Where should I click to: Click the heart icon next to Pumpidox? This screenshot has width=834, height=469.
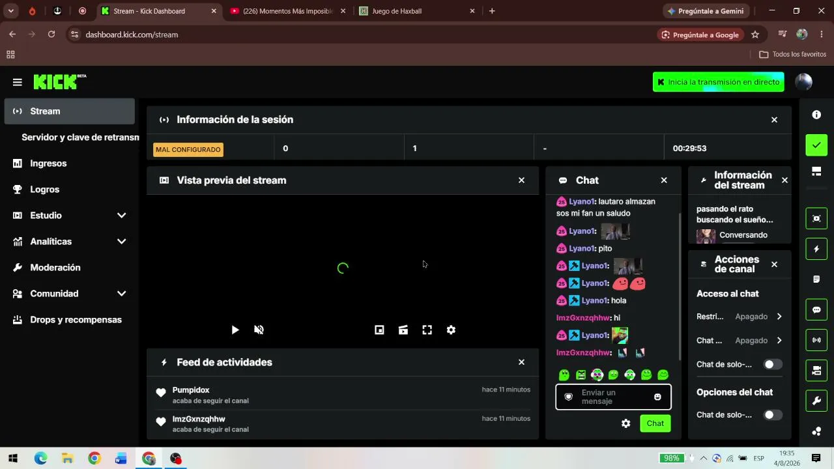tap(161, 392)
